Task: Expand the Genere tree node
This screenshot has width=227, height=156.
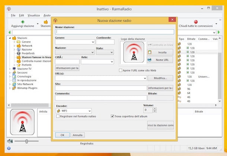Action: click(15, 42)
